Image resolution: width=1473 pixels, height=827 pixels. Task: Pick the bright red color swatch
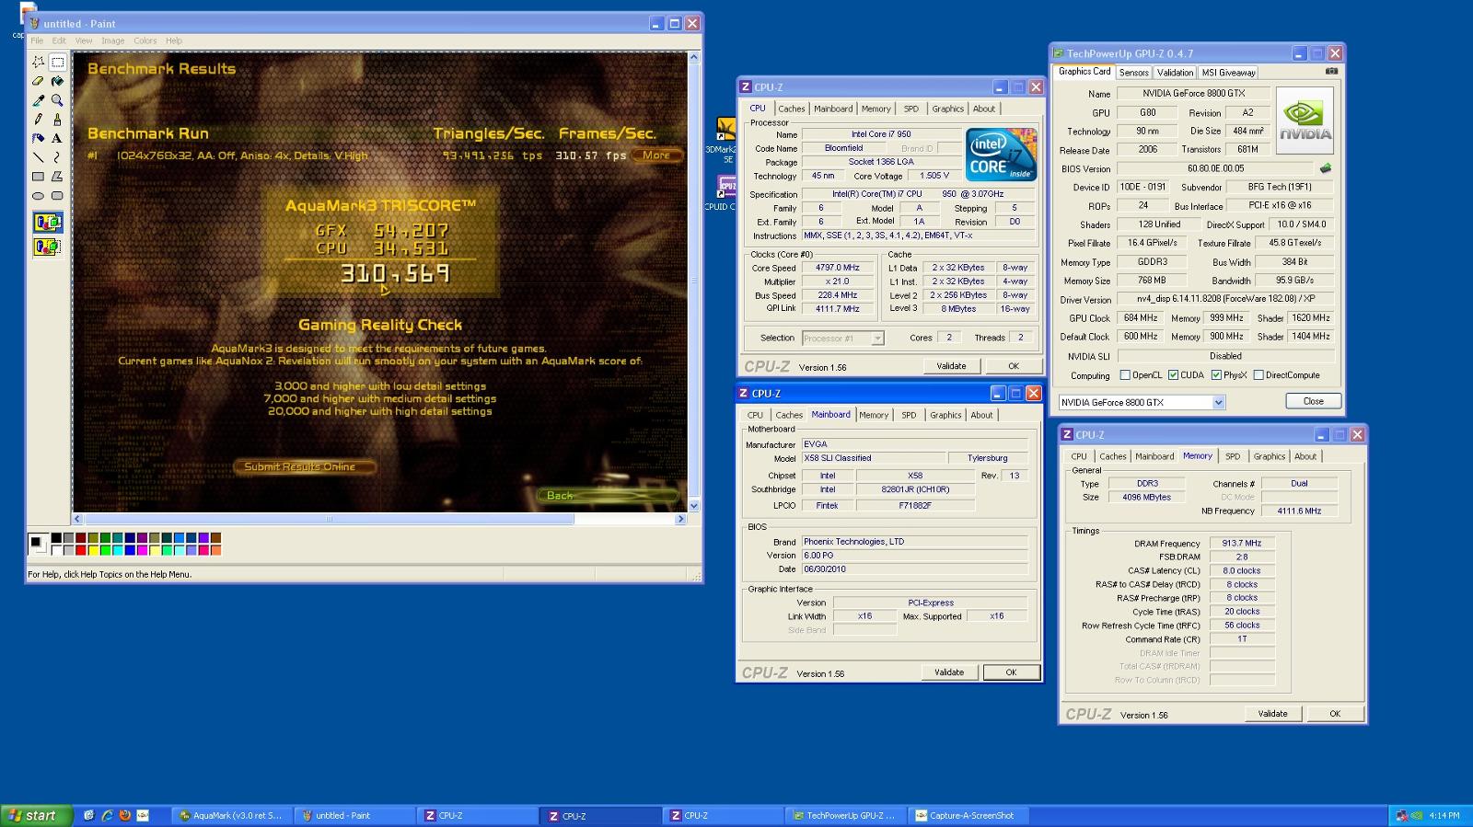[x=80, y=550]
